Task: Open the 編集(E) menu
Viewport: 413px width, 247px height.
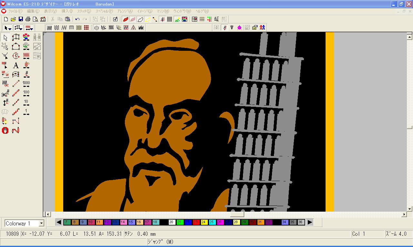Action: click(x=33, y=11)
